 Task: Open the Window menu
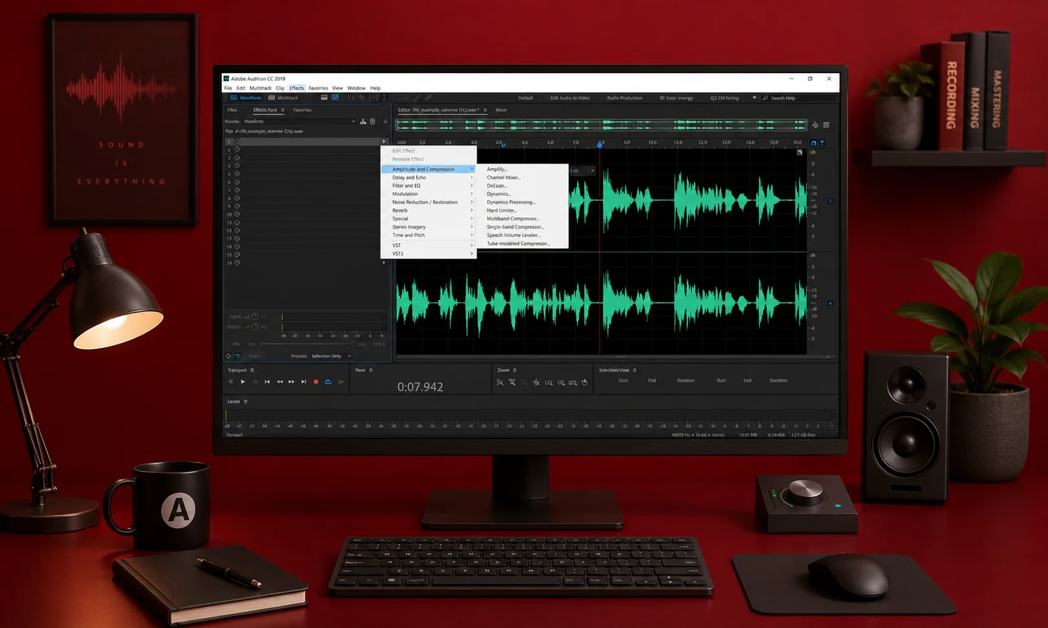pos(356,88)
